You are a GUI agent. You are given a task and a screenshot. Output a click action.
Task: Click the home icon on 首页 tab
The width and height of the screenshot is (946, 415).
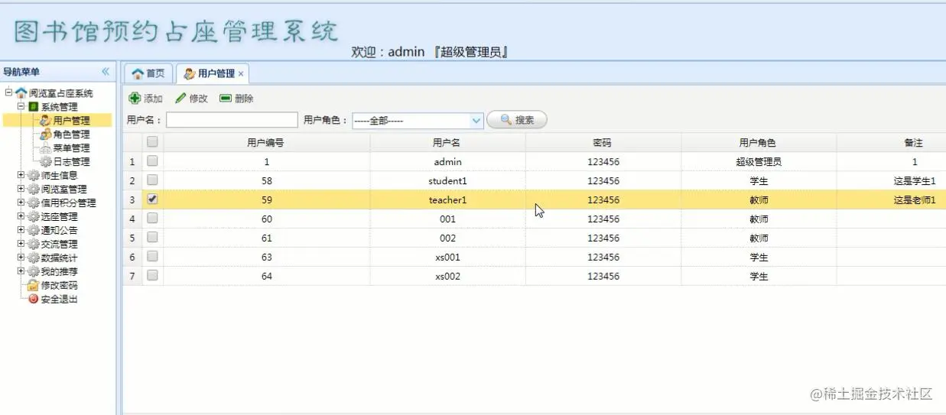click(x=138, y=73)
